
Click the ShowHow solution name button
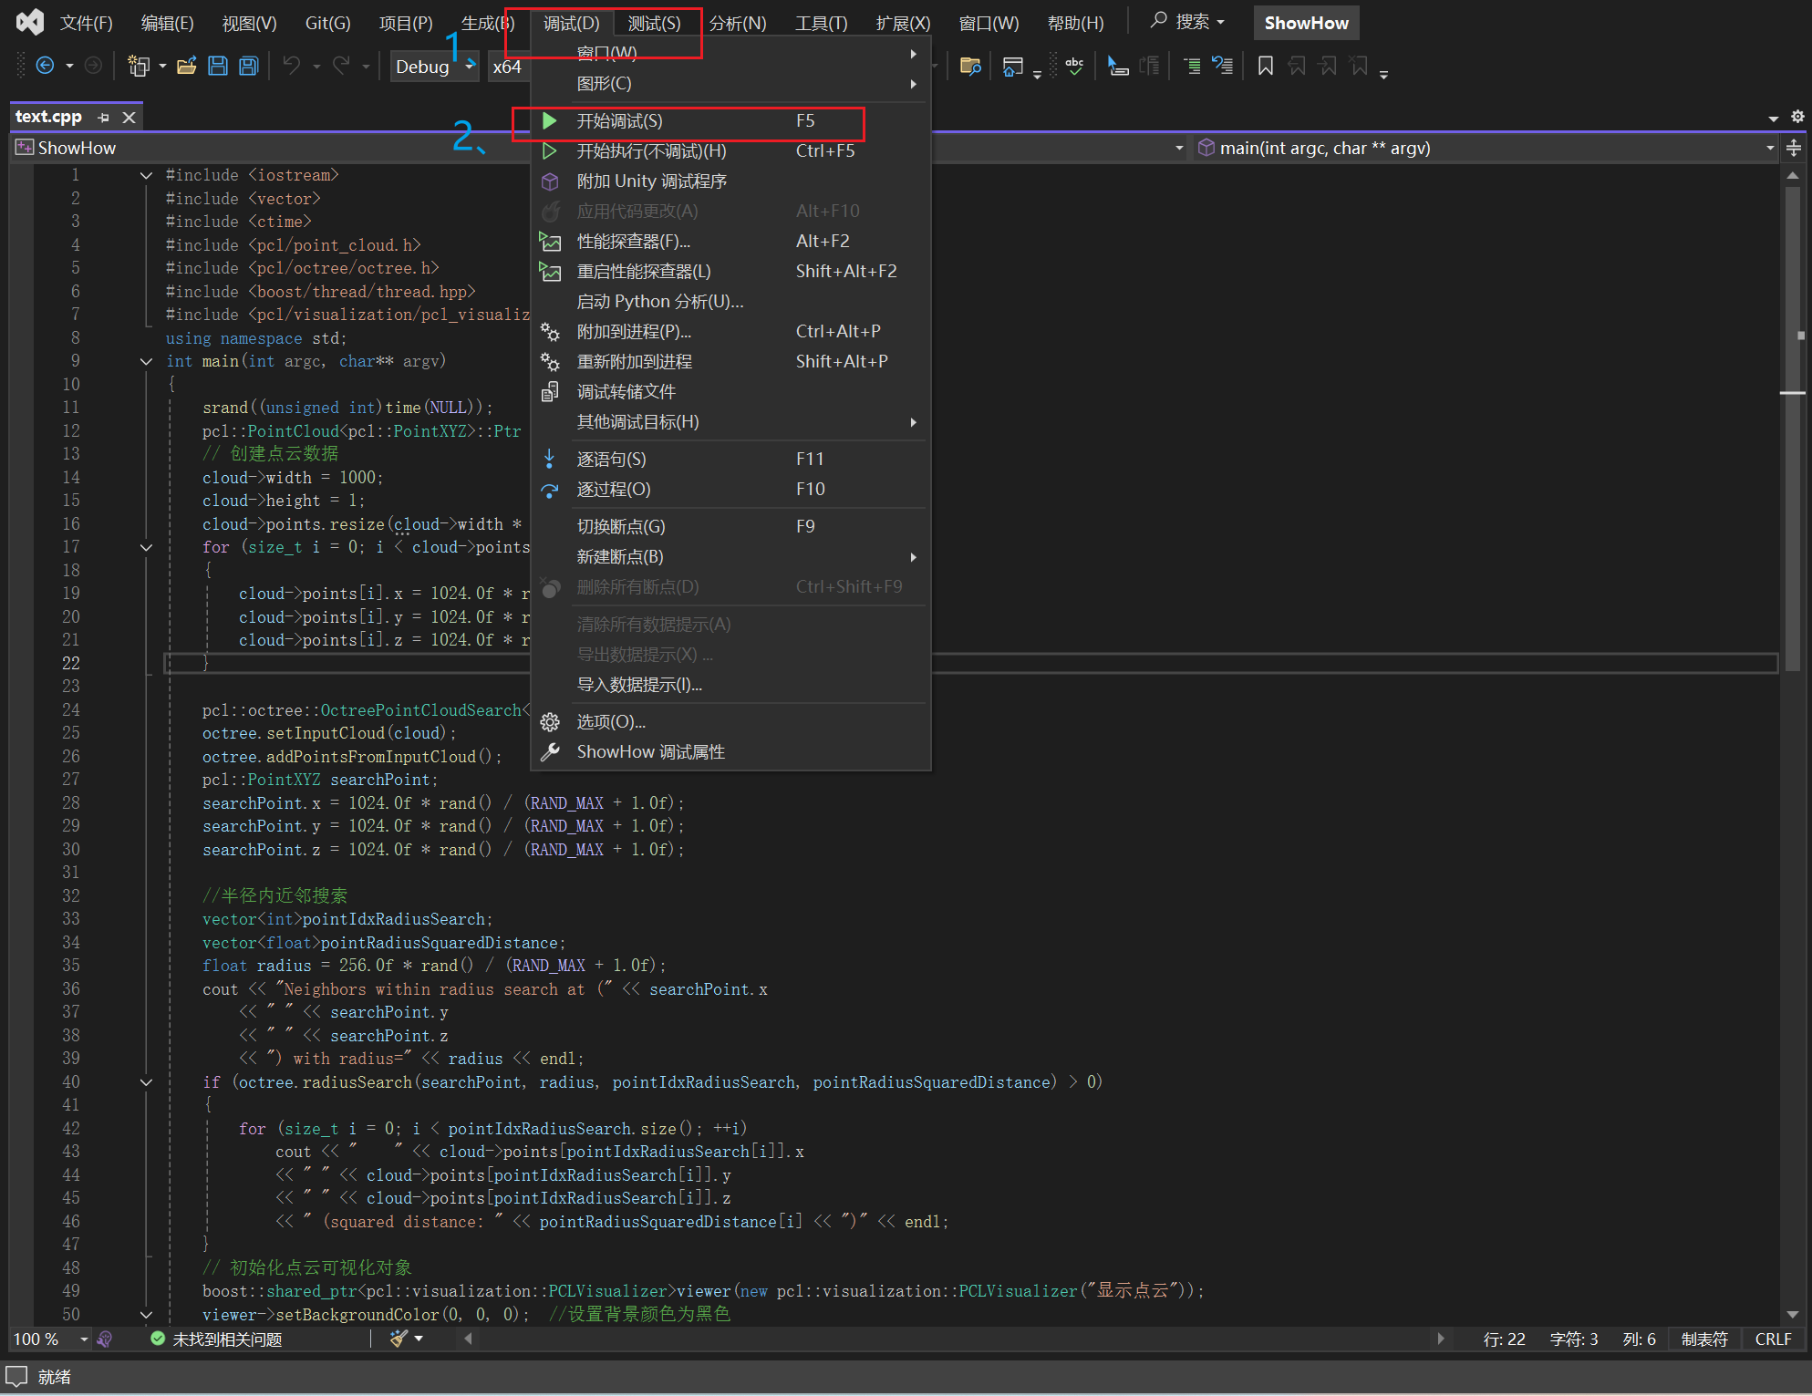[x=1306, y=23]
